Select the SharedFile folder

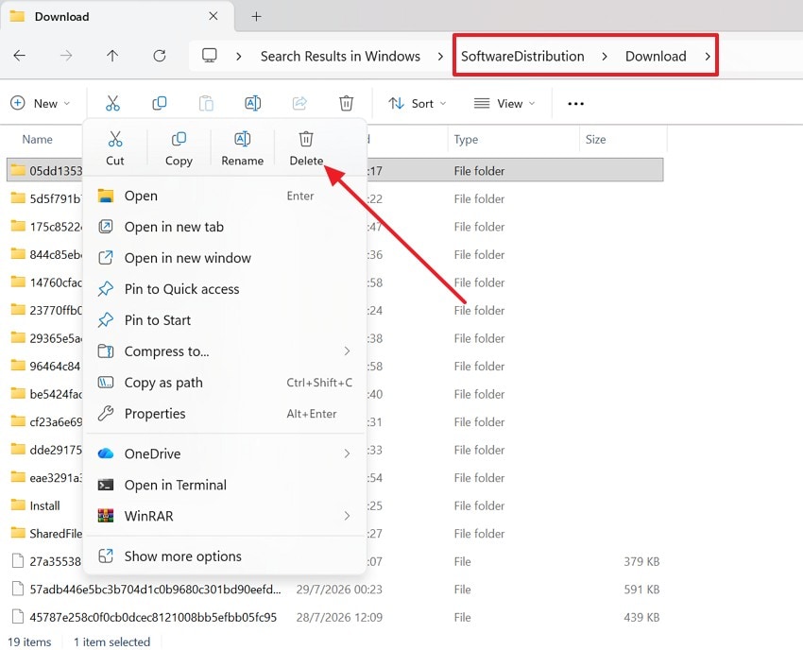(46, 534)
